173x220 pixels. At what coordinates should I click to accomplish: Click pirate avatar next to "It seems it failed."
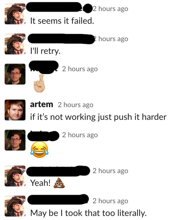coord(15,14)
